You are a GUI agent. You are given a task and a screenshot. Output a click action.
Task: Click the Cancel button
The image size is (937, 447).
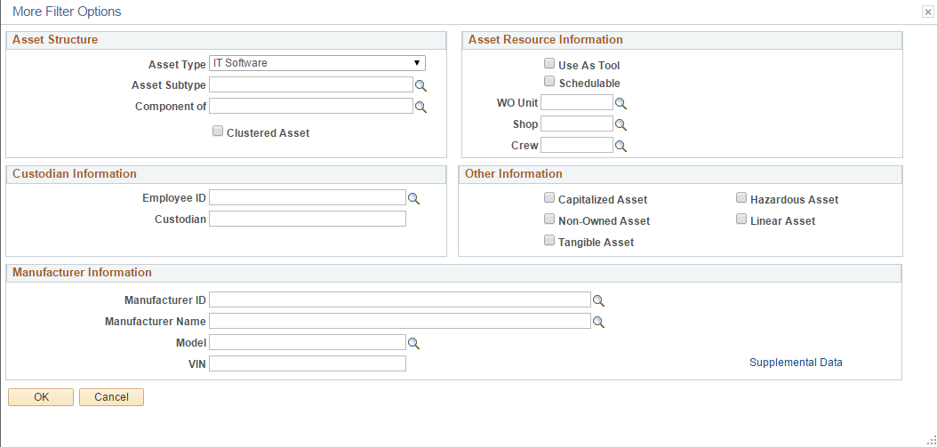(x=112, y=397)
